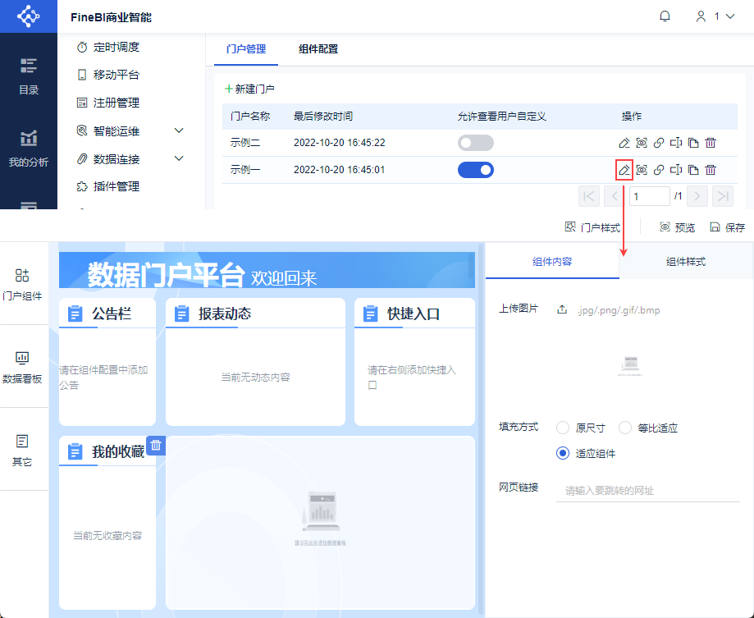Image resolution: width=754 pixels, height=618 pixels.
Task: Click copy icon for 示例一
Action: (693, 170)
